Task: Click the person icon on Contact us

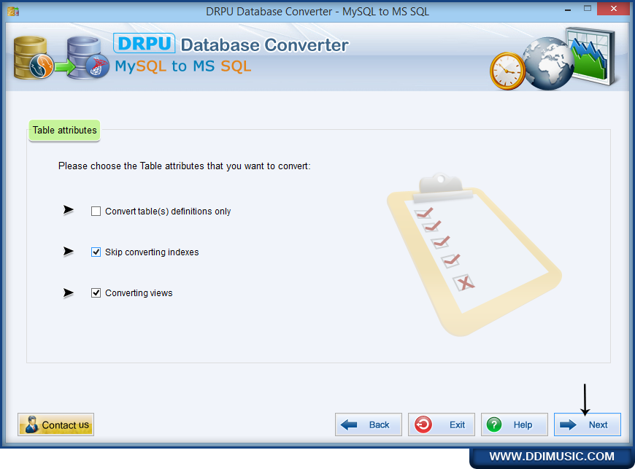Action: [x=31, y=425]
